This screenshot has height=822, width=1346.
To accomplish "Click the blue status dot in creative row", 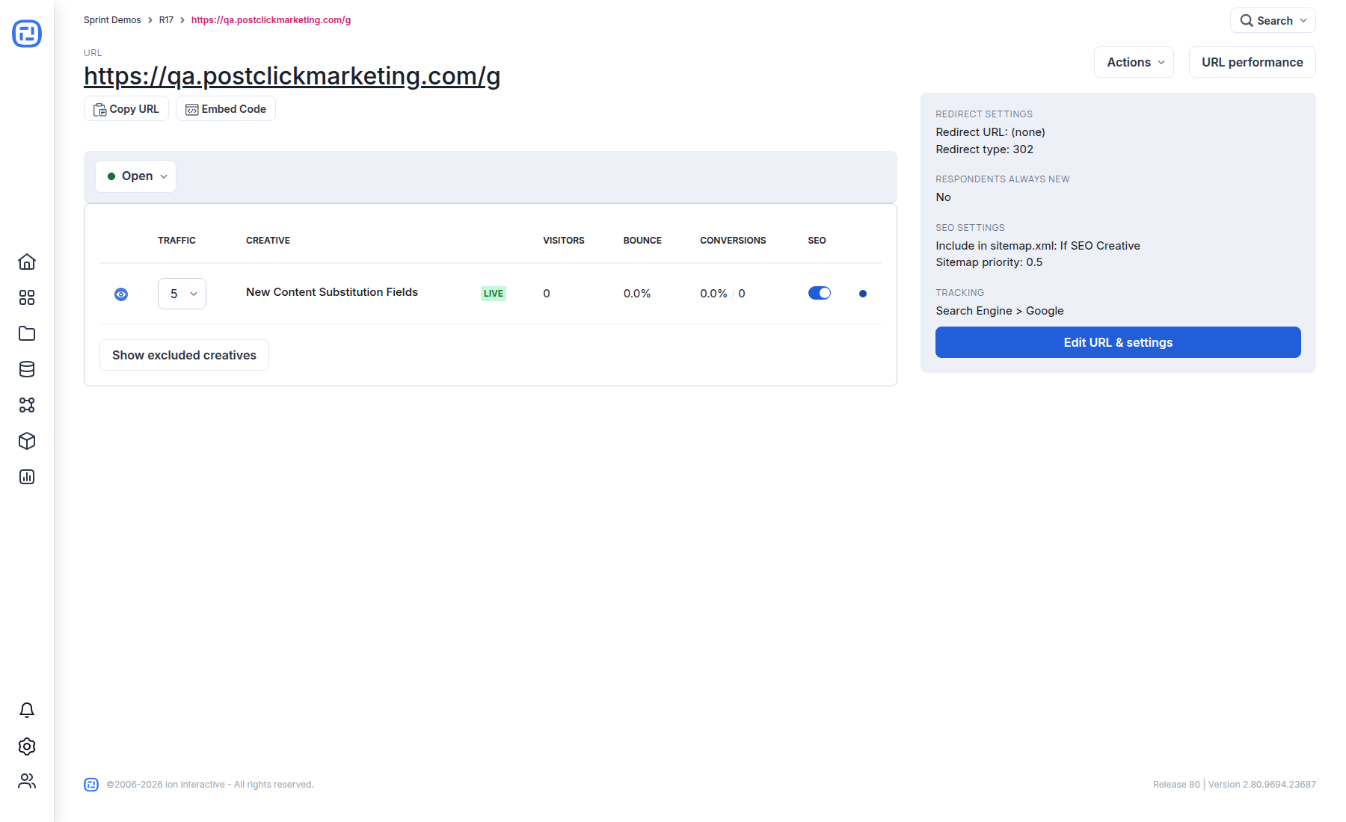I will click(863, 294).
